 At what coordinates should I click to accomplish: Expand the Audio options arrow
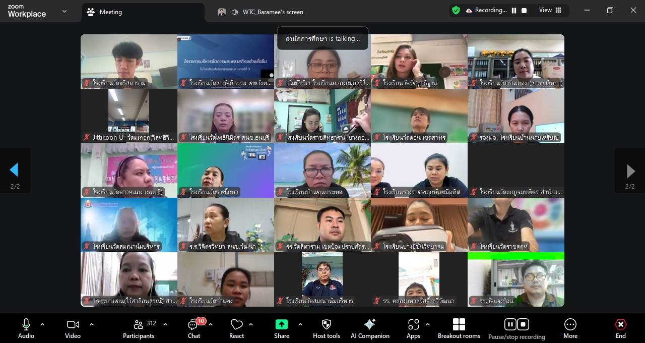coord(42,324)
